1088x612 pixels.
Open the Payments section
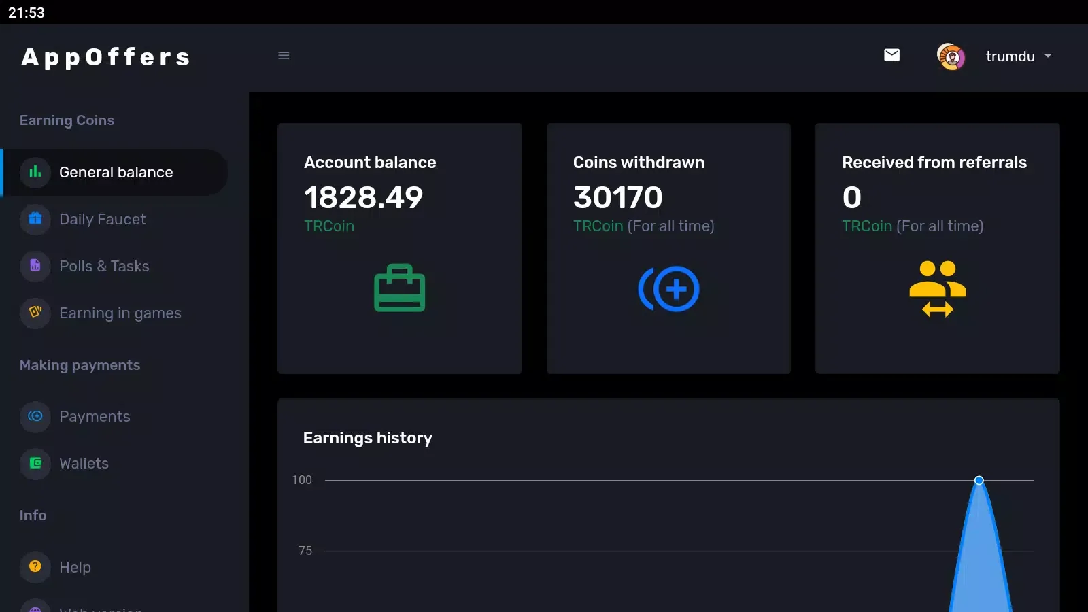click(95, 417)
